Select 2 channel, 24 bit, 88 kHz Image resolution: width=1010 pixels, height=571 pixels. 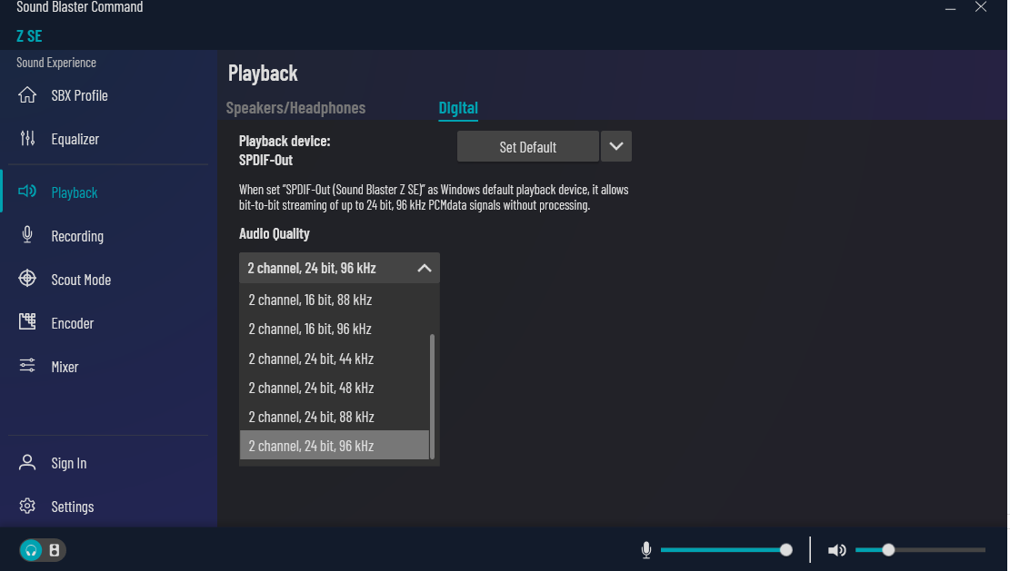(x=335, y=417)
